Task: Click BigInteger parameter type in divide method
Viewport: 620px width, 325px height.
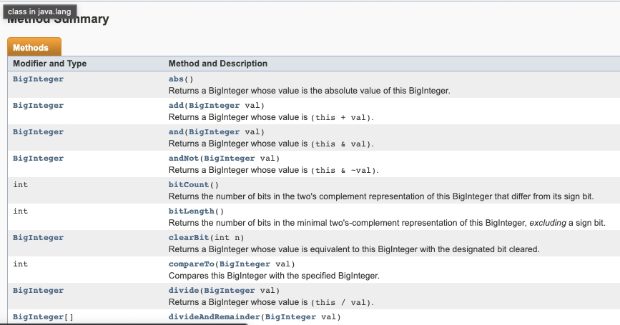Action: coord(229,291)
